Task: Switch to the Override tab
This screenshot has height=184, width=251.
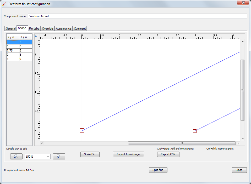Action: tap(47, 28)
